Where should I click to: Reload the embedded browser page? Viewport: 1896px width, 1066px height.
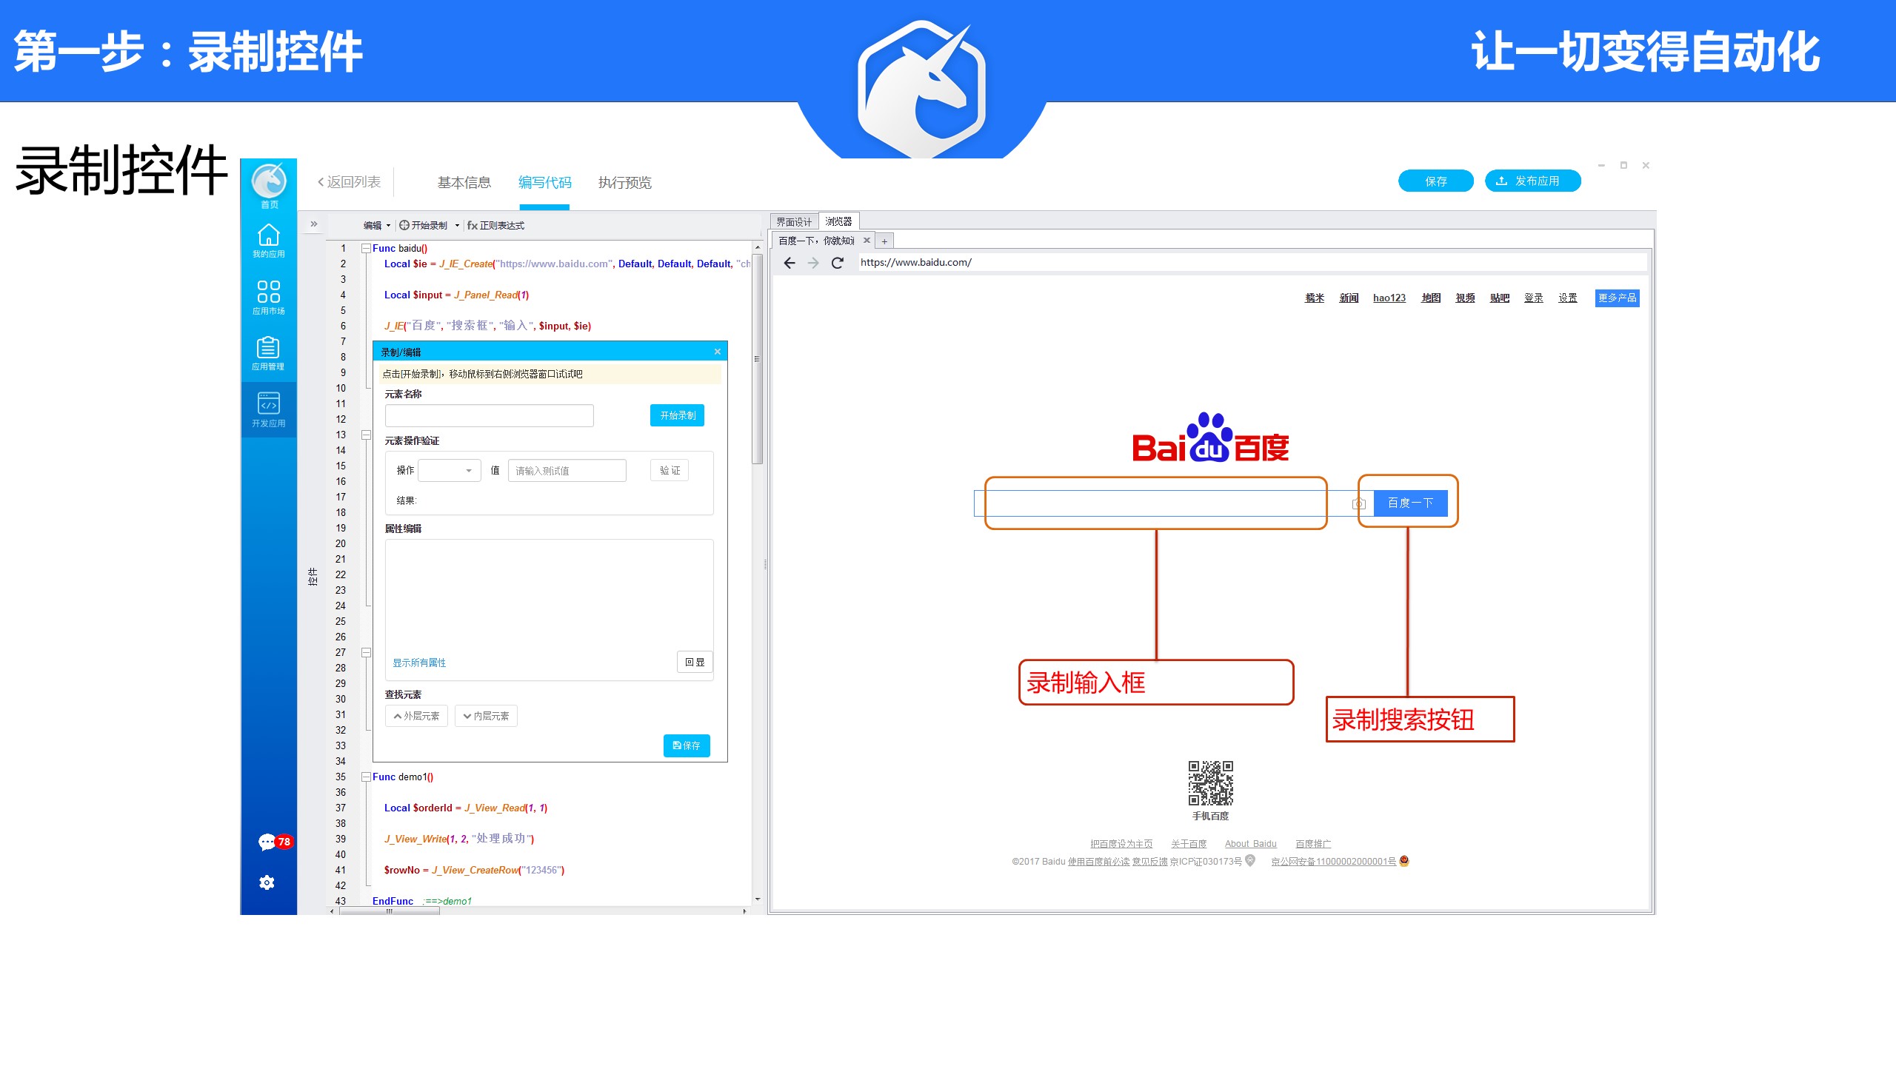(x=838, y=263)
